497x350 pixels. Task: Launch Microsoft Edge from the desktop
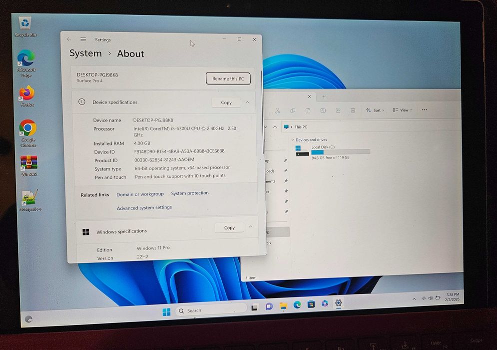click(26, 63)
